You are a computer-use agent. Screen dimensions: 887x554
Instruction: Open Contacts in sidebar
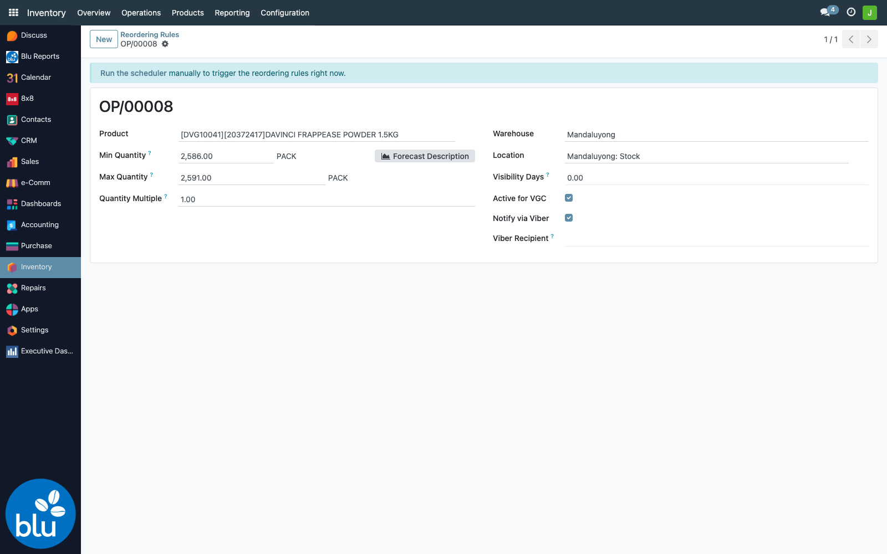coord(40,120)
